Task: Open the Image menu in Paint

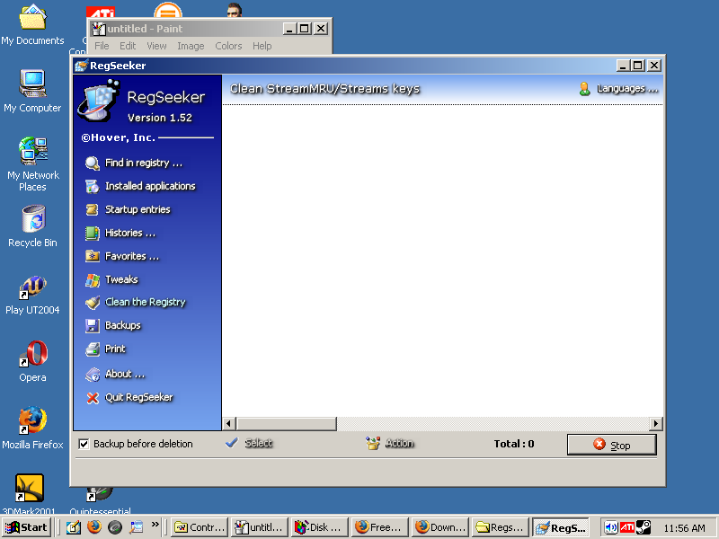Action: [x=191, y=46]
